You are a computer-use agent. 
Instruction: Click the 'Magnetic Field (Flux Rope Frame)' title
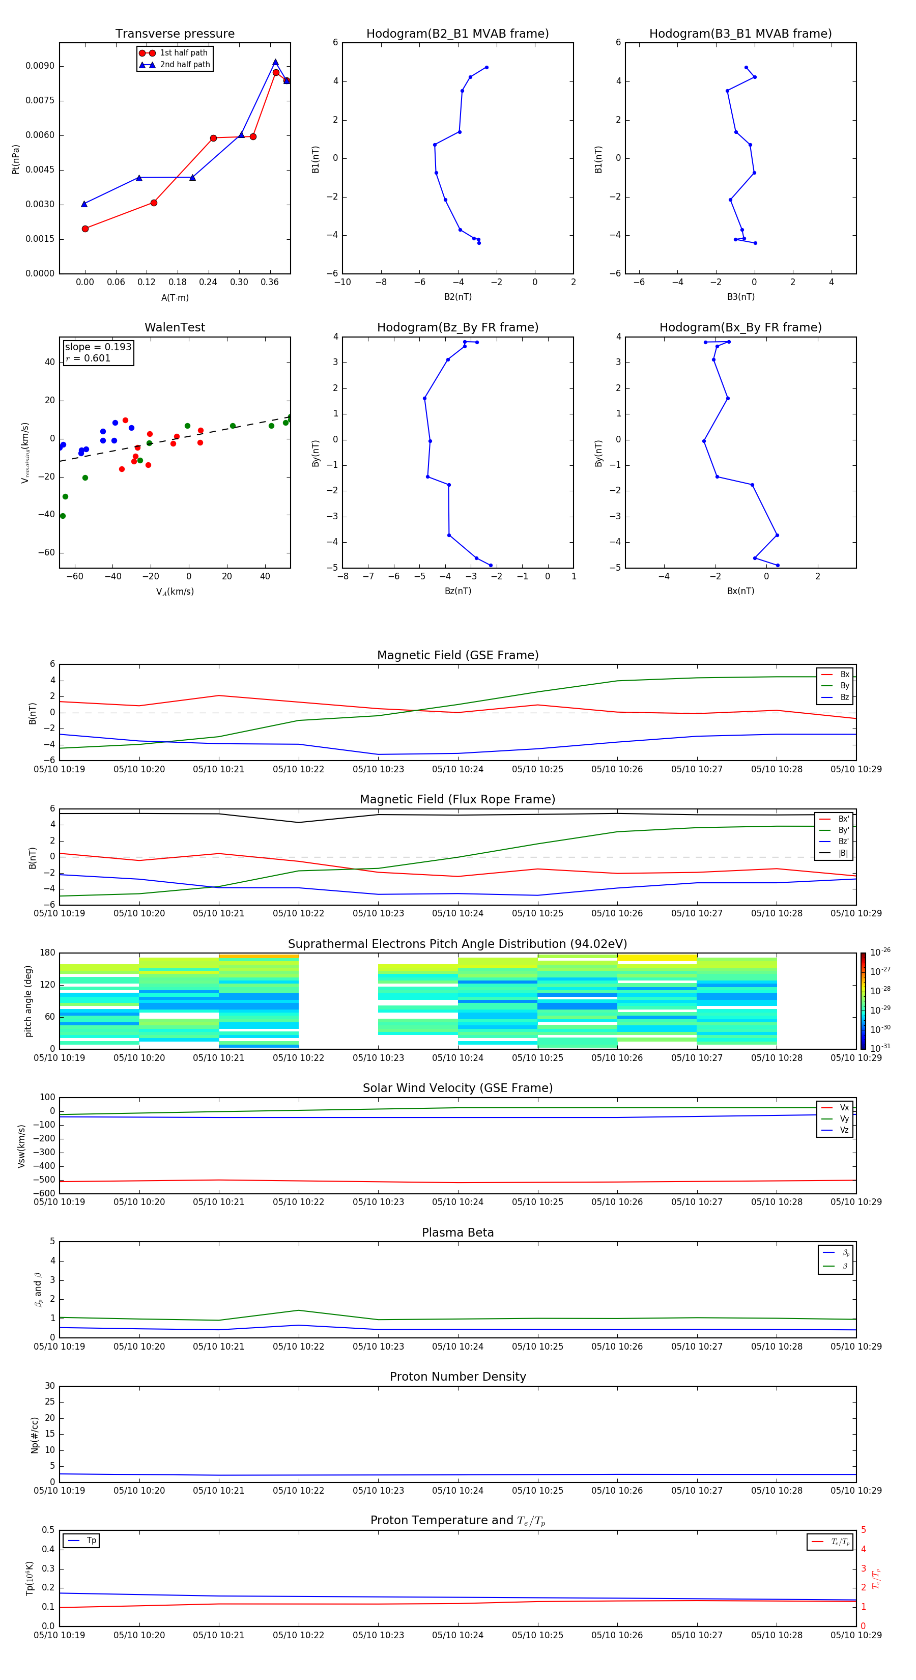click(x=457, y=800)
